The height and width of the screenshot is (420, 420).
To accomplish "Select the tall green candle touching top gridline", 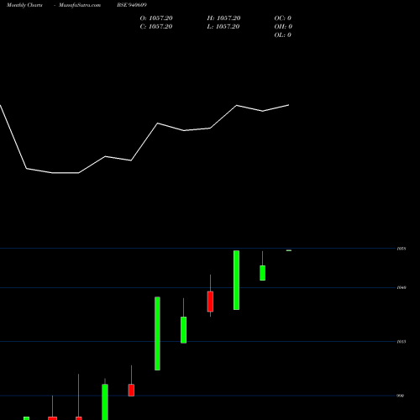I will tap(236, 280).
